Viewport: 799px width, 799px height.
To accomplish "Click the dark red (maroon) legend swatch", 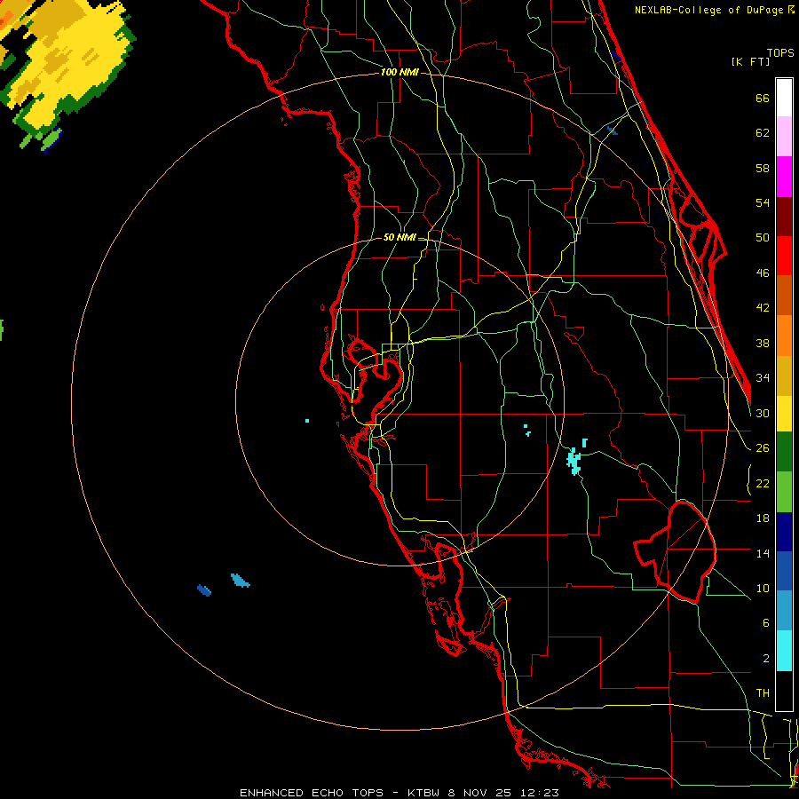I will pyautogui.click(x=784, y=217).
